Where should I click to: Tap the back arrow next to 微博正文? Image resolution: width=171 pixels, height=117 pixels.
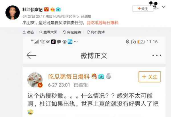[31, 55]
